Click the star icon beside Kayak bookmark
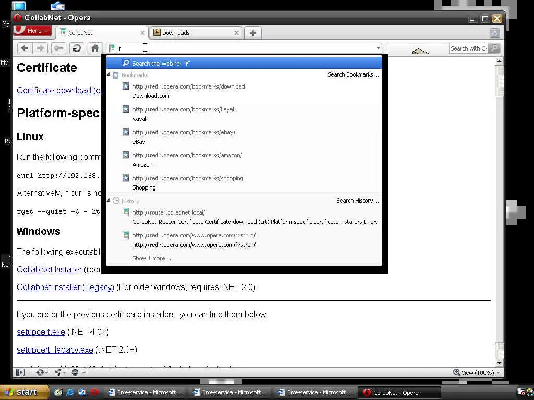 [126, 109]
